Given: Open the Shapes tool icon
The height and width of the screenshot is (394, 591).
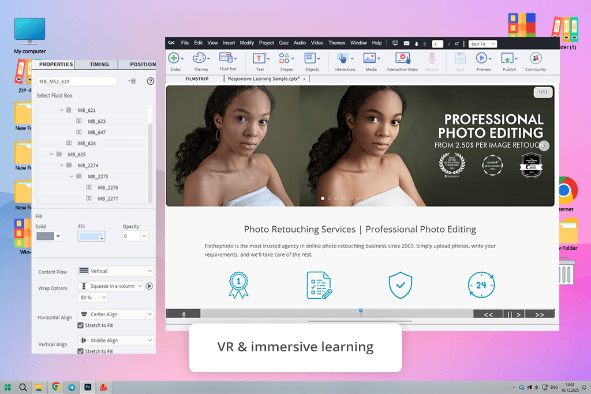Looking at the screenshot, I should tap(284, 58).
